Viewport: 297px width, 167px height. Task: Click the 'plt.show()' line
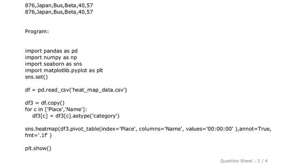click(38, 148)
